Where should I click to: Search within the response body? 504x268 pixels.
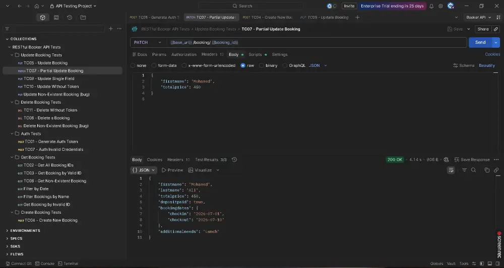[x=473, y=170]
